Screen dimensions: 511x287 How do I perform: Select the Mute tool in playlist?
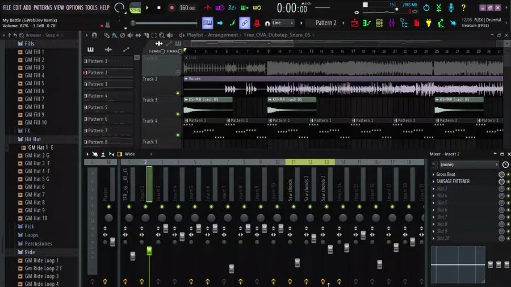131,35
